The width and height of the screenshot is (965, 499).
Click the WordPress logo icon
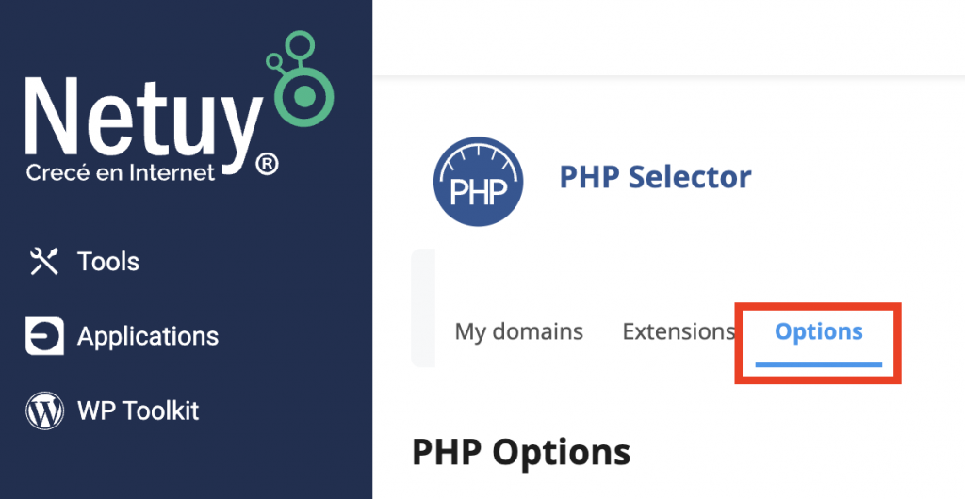(44, 411)
